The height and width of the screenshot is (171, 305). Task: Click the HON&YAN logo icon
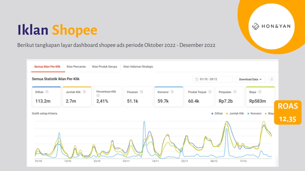[255, 26]
